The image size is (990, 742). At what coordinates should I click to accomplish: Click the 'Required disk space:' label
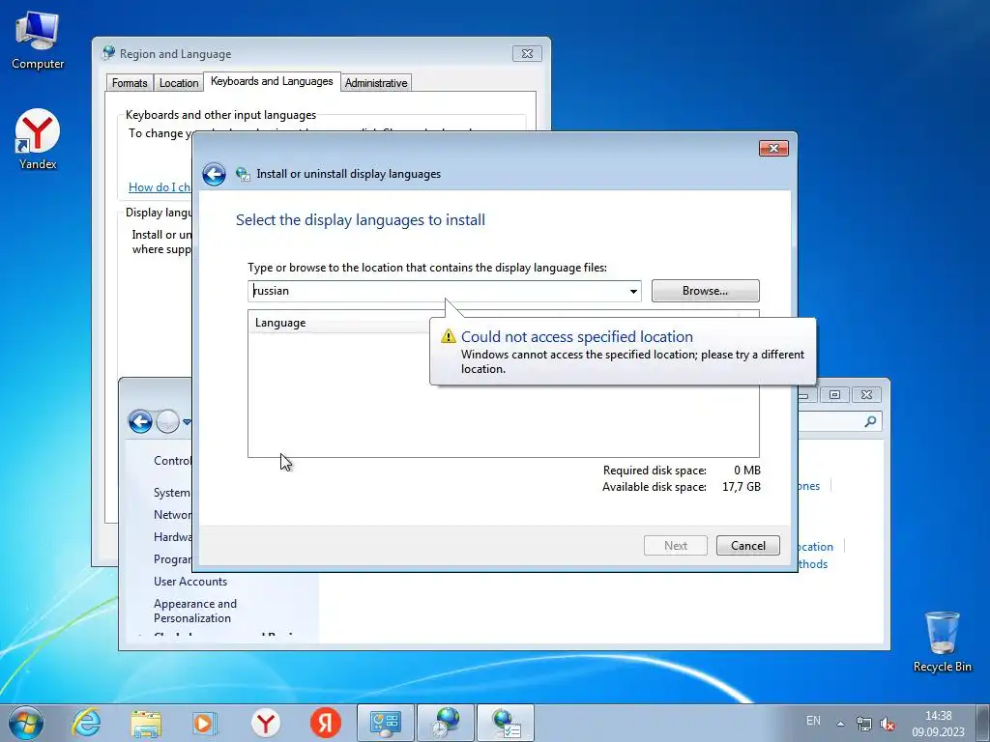[x=655, y=471]
